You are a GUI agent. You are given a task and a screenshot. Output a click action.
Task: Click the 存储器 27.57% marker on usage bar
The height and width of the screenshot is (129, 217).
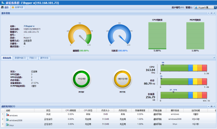coord(173,92)
